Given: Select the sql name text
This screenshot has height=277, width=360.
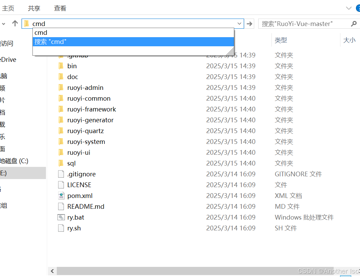Looking at the screenshot, I should click(x=71, y=163).
